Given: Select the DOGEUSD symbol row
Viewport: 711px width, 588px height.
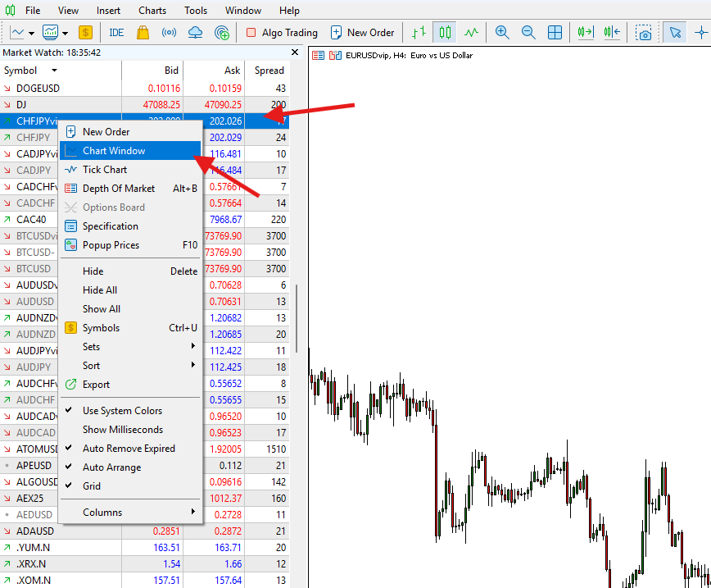Looking at the screenshot, I should [49, 88].
